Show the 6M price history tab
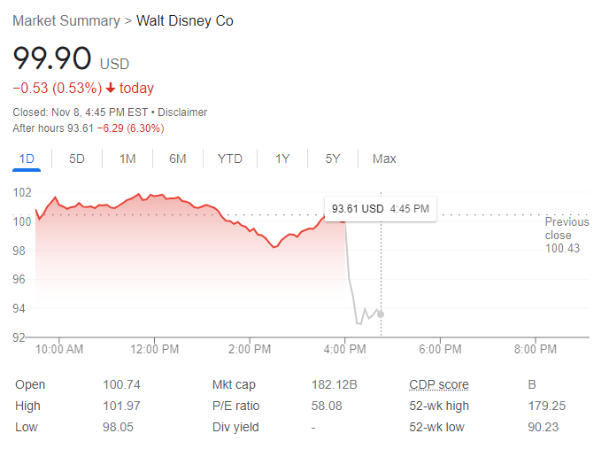Viewport: 609px width, 449px height. click(178, 159)
